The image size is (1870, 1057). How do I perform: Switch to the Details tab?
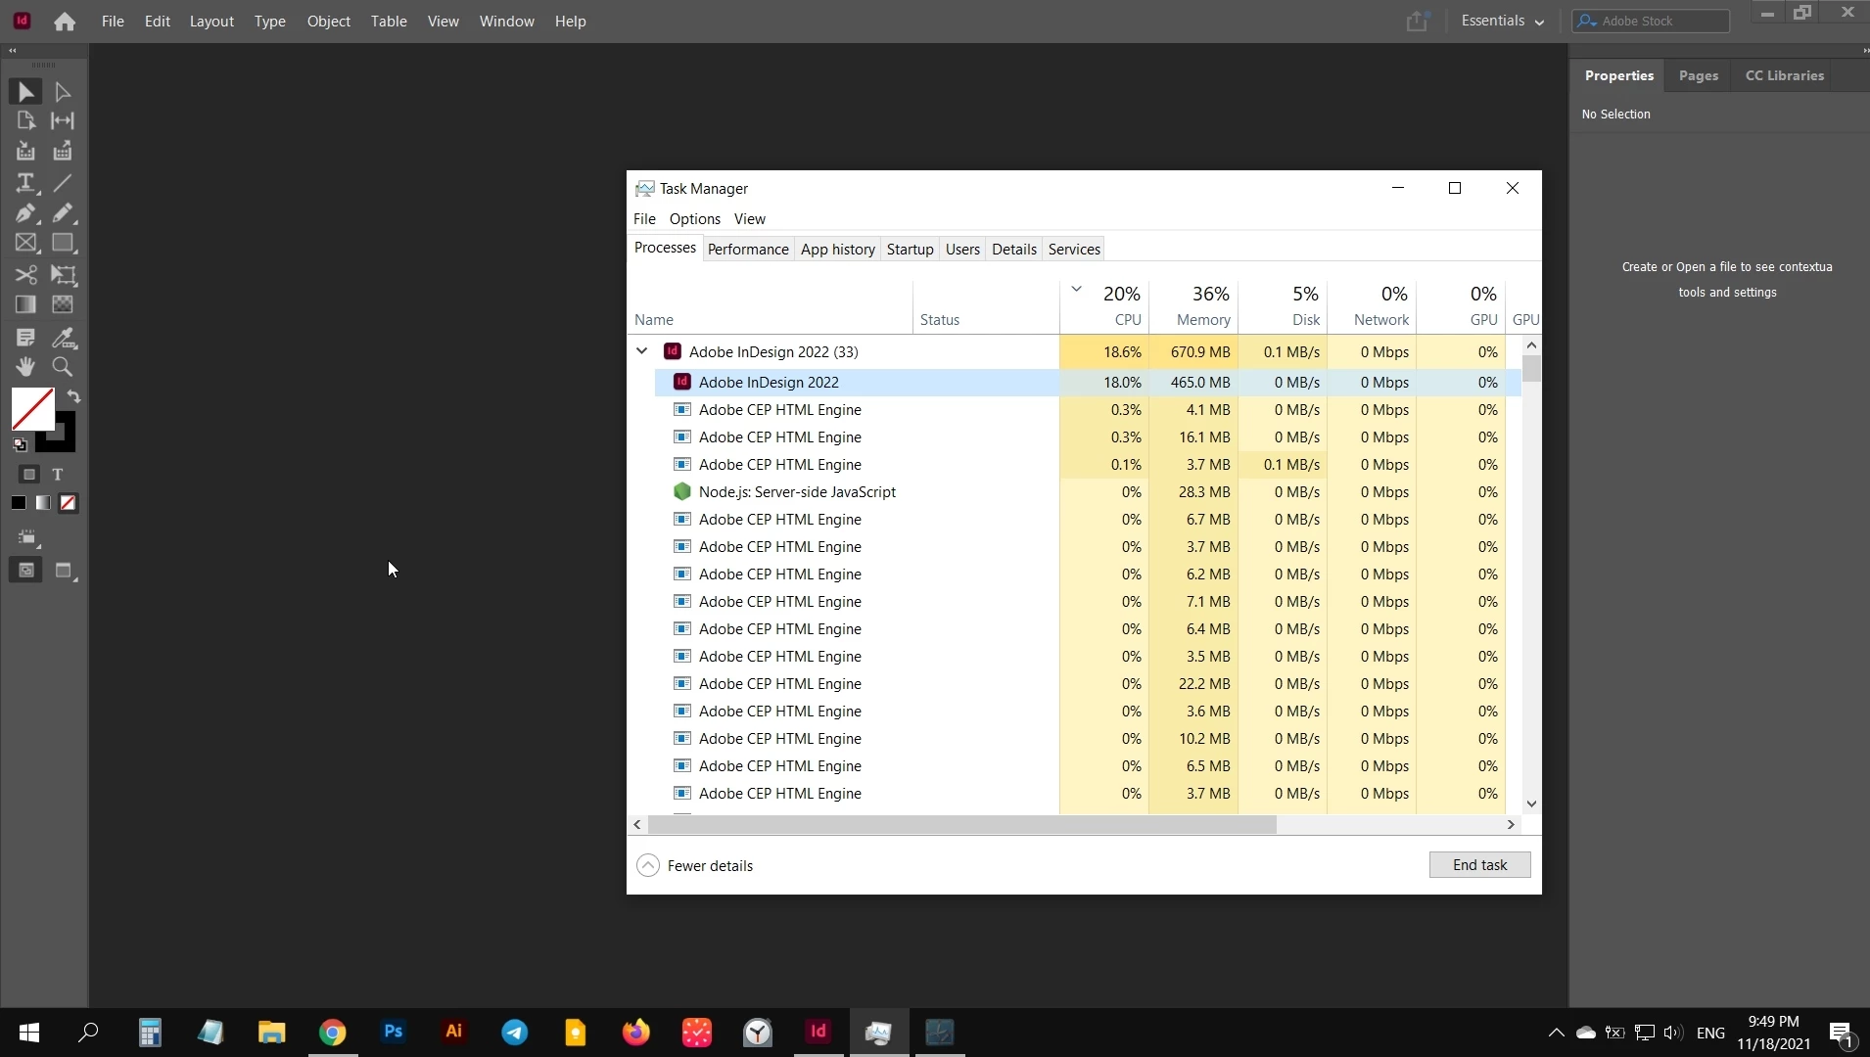click(1013, 250)
